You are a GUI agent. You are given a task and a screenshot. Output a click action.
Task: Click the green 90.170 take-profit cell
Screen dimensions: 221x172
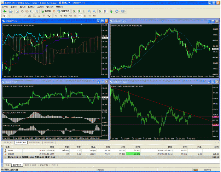coord(133,154)
